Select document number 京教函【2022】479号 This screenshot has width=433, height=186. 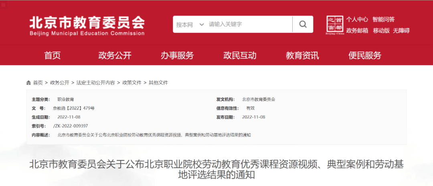tap(74, 108)
